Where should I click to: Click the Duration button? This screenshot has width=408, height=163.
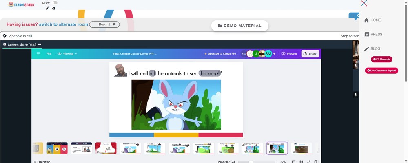coord(42,161)
